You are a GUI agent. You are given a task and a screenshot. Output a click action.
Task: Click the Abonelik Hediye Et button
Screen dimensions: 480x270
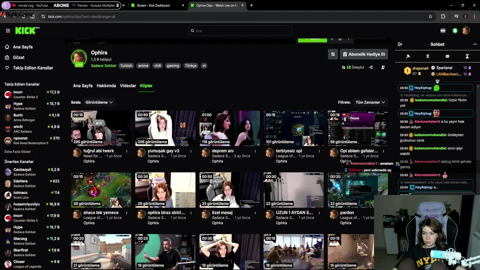(363, 54)
